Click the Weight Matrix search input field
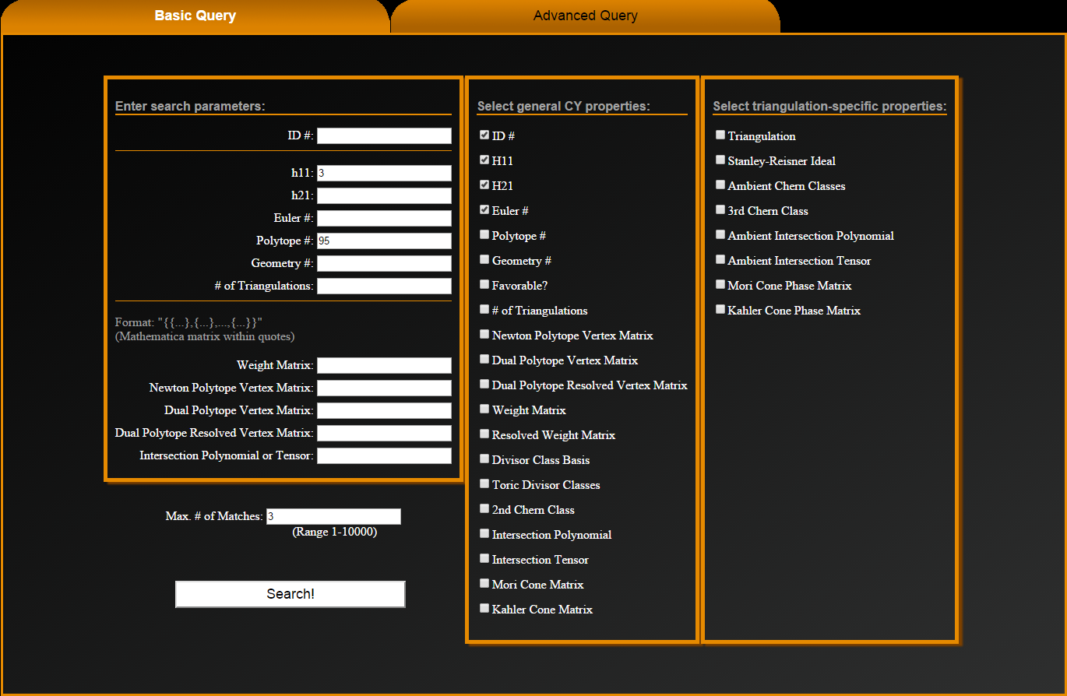Viewport: 1067px width, 696px height. (384, 366)
